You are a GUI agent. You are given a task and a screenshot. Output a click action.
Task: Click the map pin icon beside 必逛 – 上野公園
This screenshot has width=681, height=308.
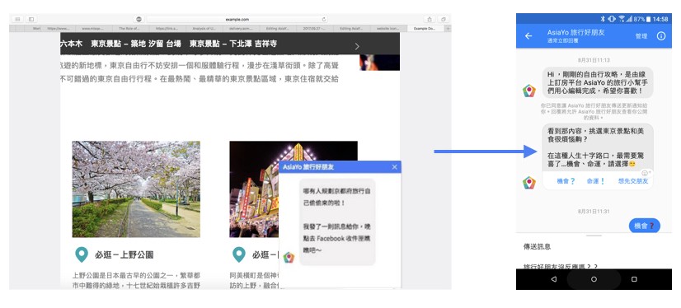tap(82, 254)
